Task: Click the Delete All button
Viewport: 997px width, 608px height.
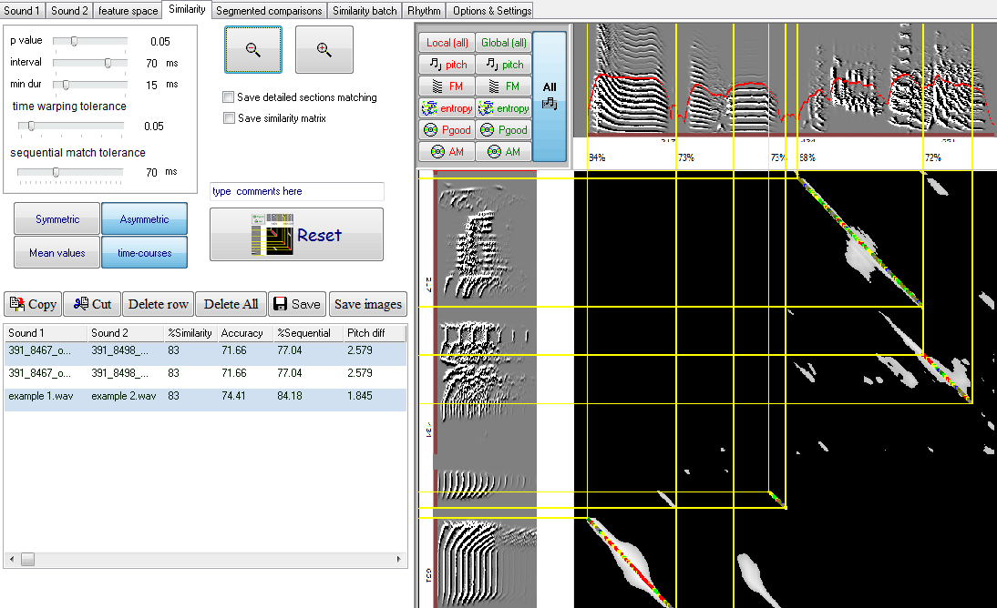Action: pyautogui.click(x=231, y=305)
